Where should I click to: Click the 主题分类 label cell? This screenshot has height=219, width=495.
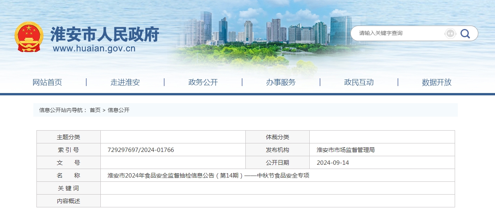coord(69,137)
